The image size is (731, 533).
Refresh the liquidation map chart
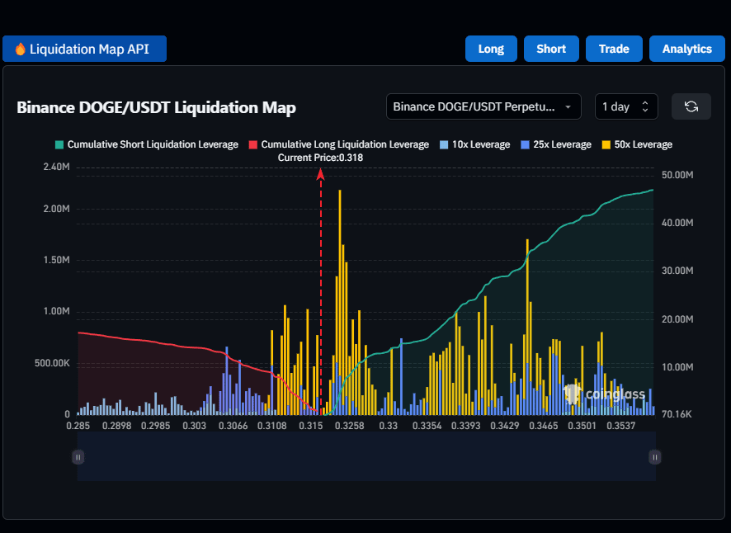(x=691, y=106)
